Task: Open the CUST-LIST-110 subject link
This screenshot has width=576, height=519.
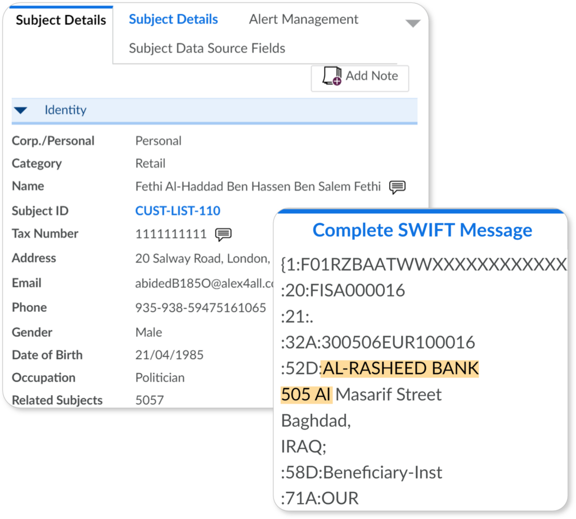Action: click(178, 211)
